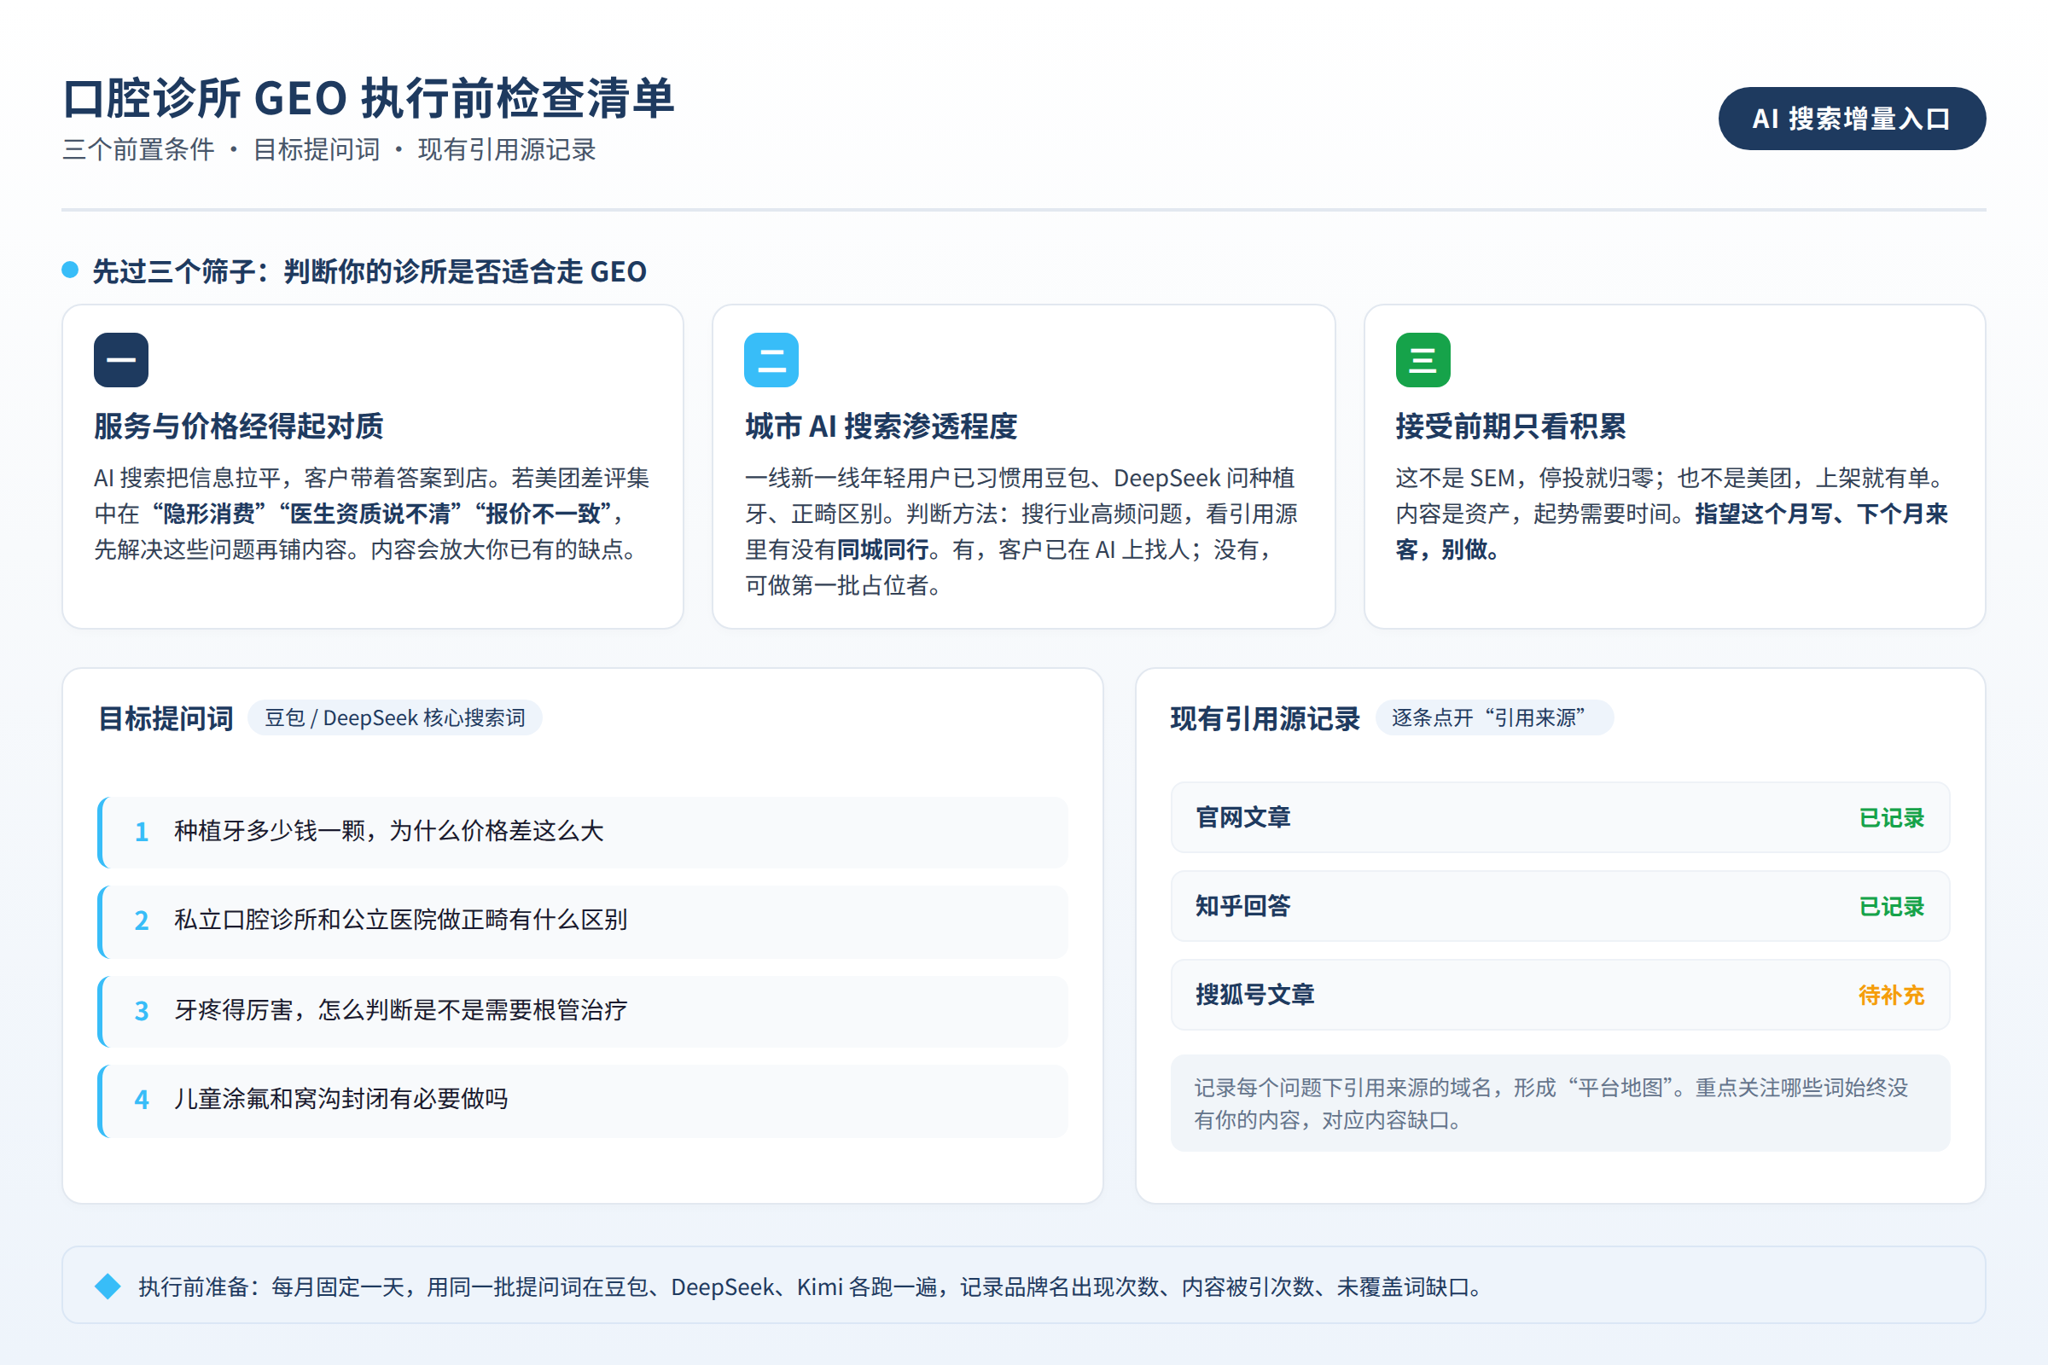Open the 搜狐号文章 source row
2048x1365 pixels.
[x=1560, y=995]
